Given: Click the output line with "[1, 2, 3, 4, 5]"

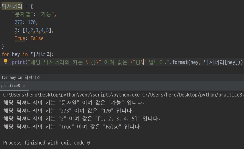Looking at the screenshot, I should tap(82, 119).
